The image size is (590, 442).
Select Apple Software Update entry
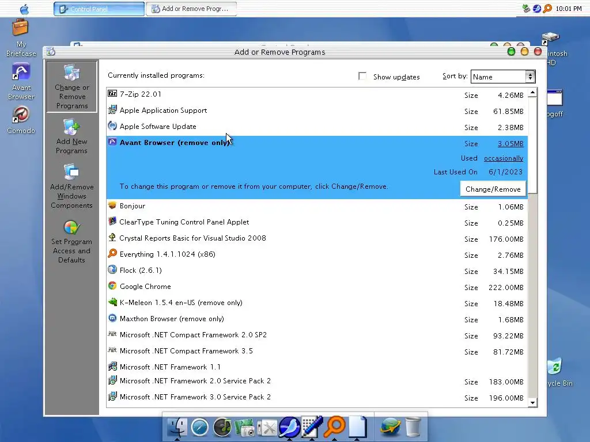[317, 127]
